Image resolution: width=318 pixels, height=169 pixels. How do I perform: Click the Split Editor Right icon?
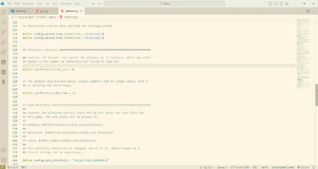(308, 11)
